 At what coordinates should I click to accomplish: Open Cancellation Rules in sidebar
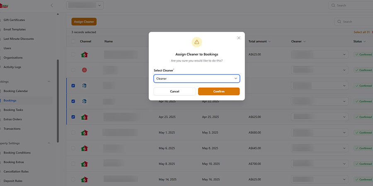tap(16, 172)
